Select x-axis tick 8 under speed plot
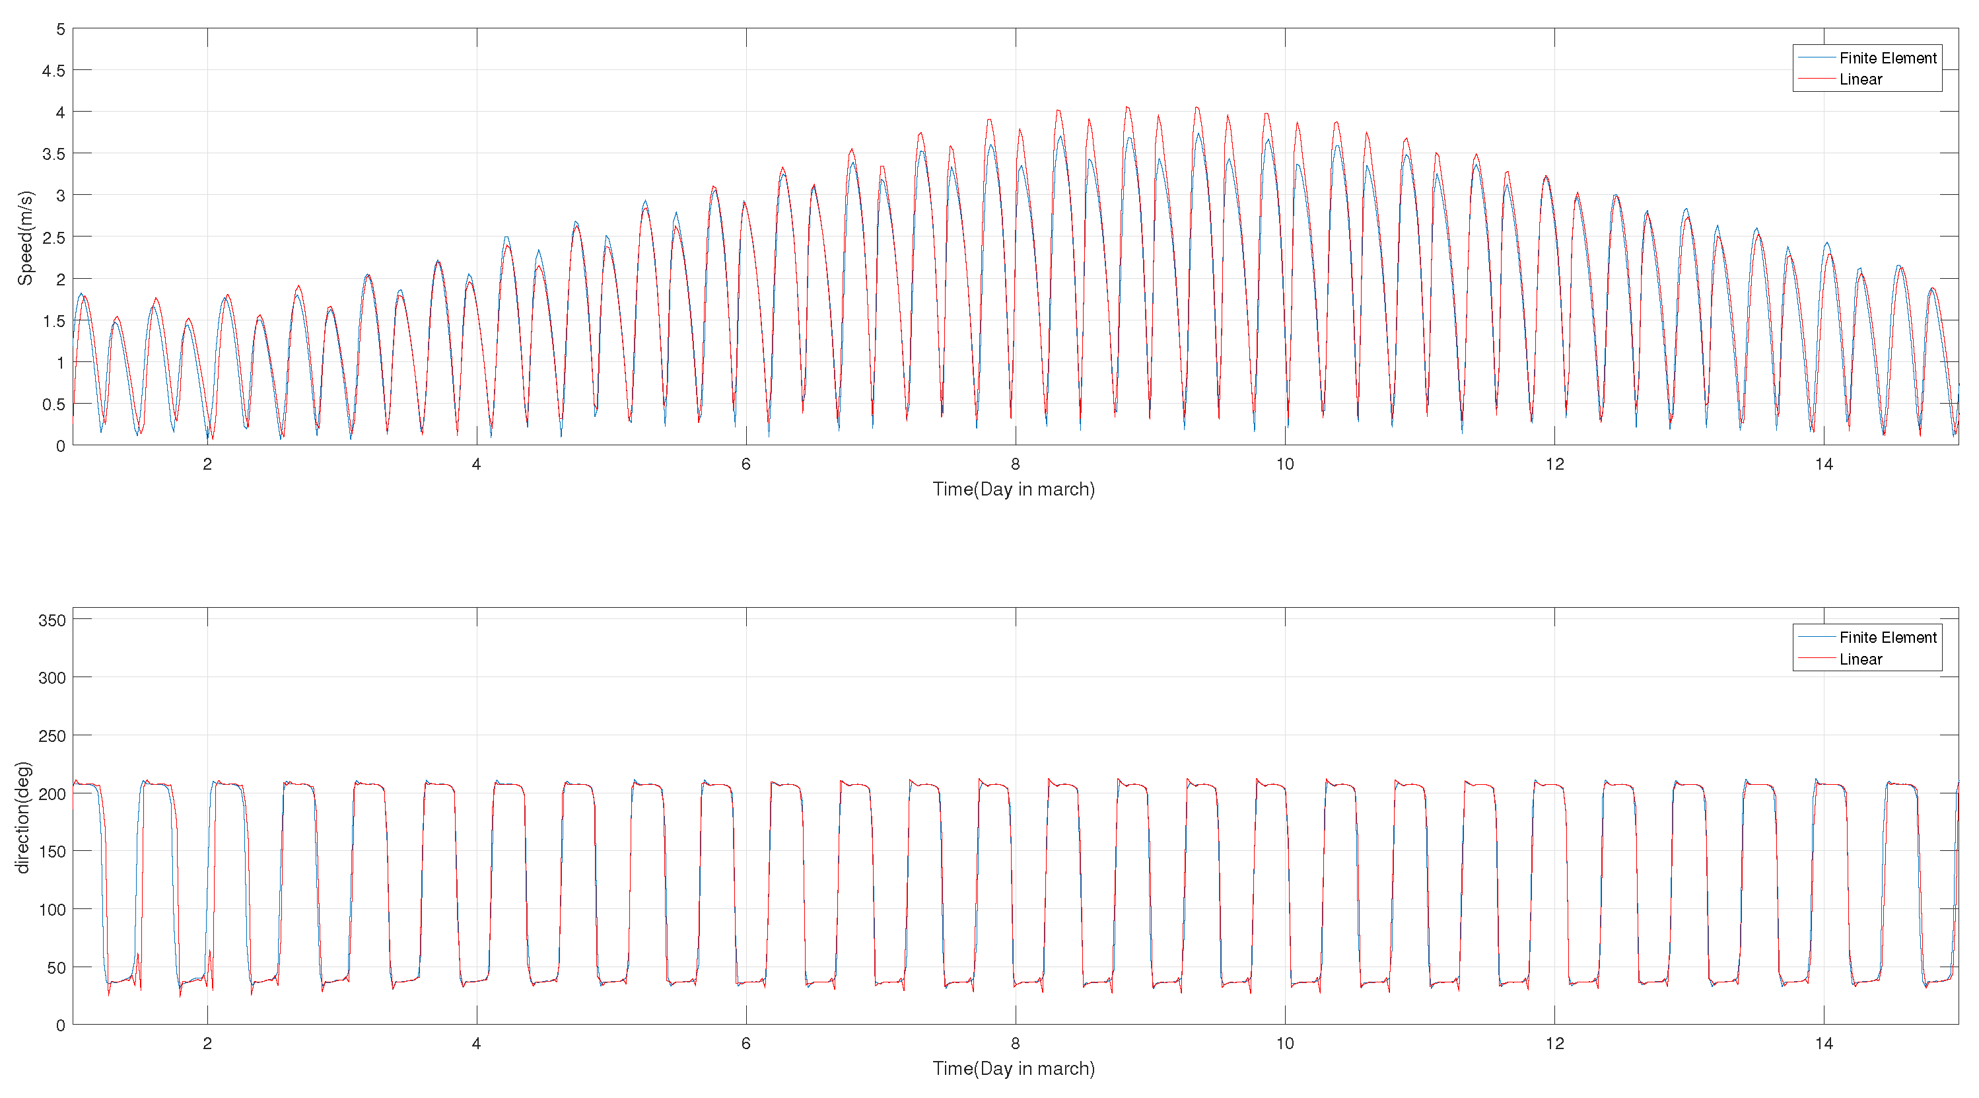Viewport: 1979px width, 1098px height. 1015,464
